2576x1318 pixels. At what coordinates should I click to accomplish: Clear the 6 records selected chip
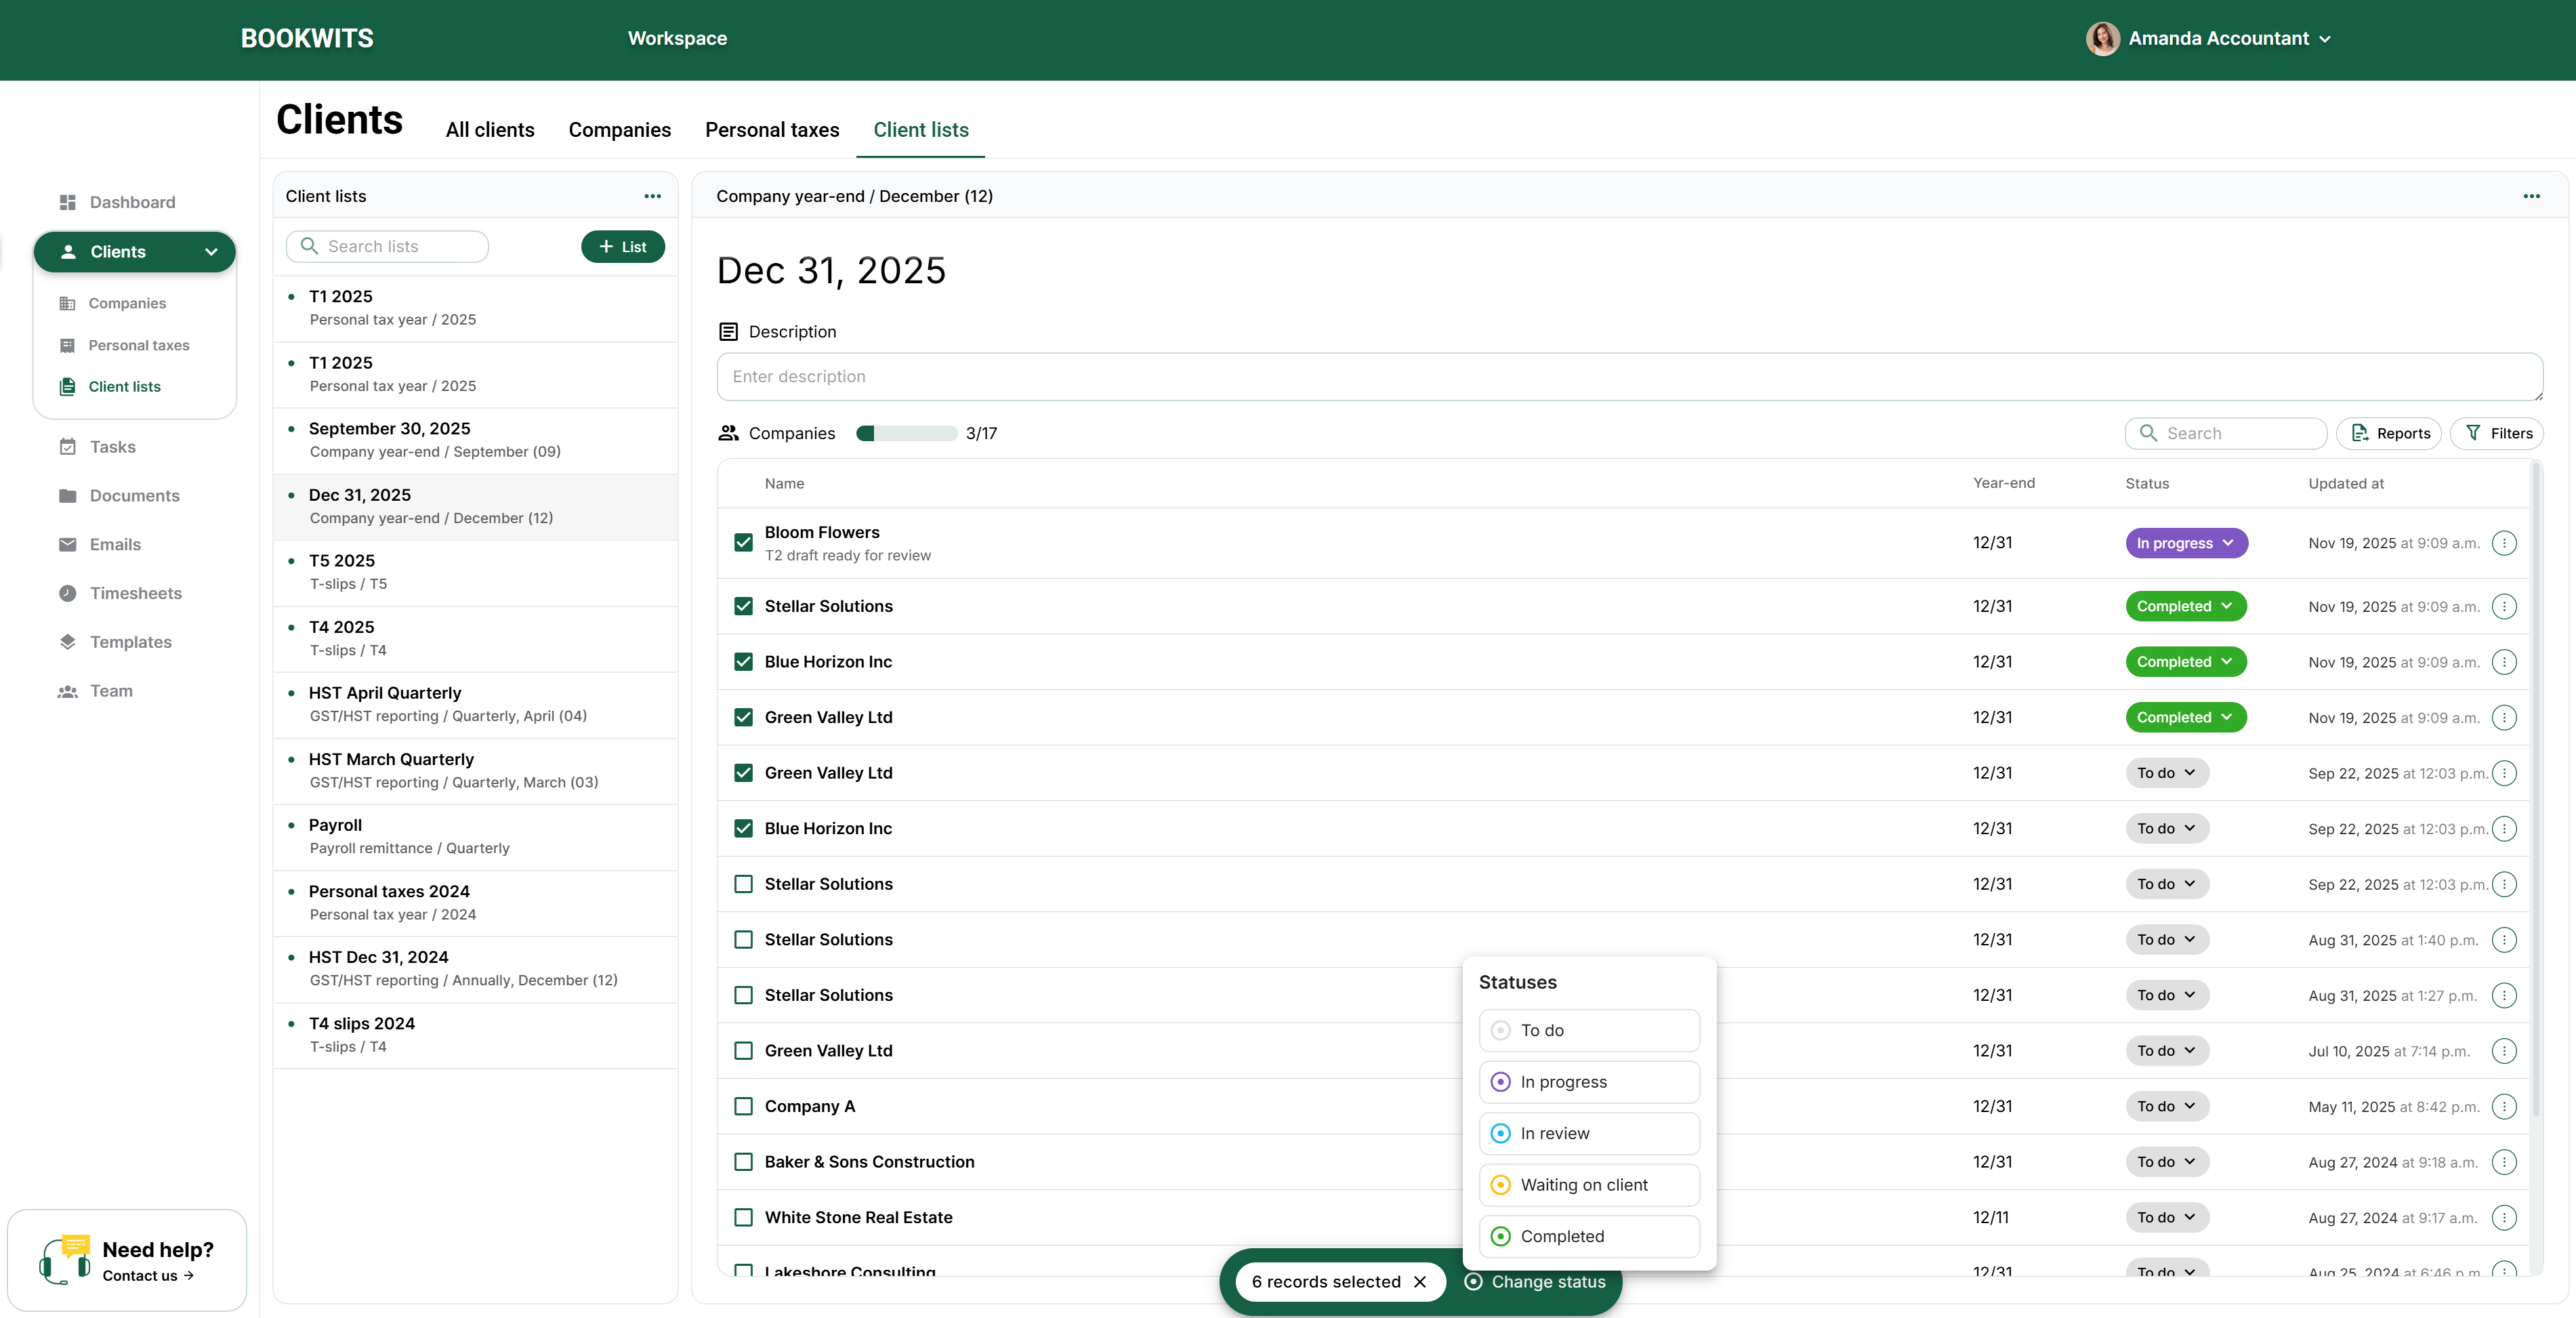[x=1420, y=1282]
